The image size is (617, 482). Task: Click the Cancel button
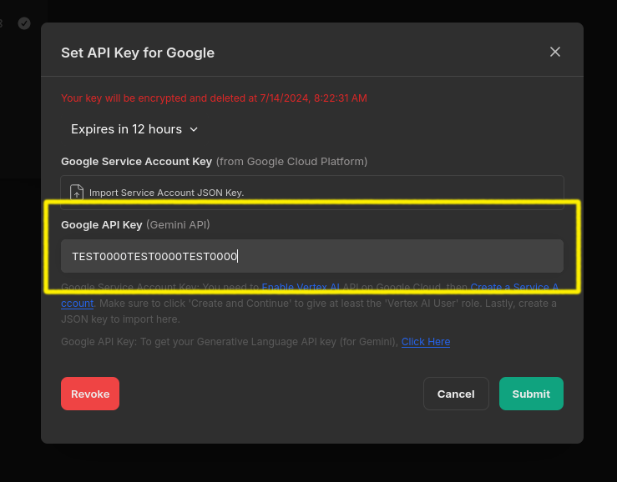pos(456,394)
